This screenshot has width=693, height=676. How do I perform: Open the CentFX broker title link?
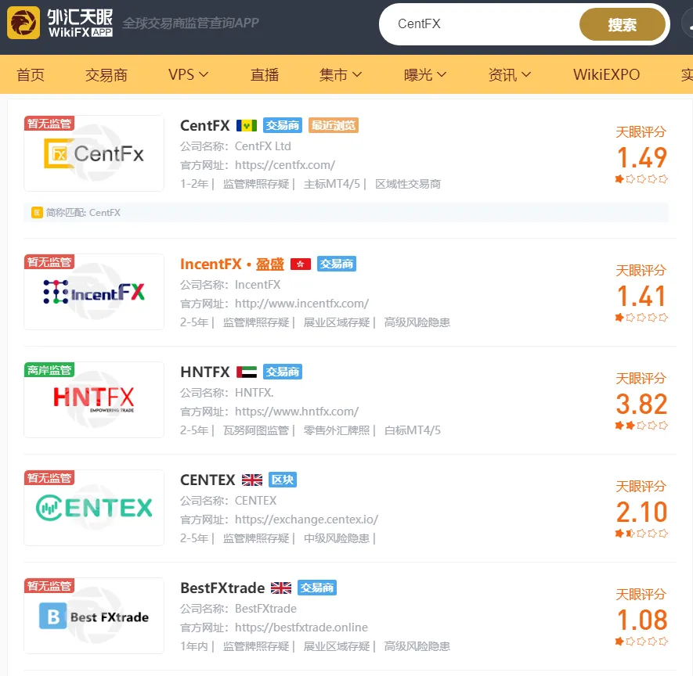click(x=205, y=126)
